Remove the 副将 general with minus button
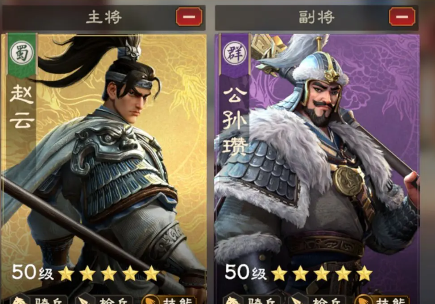The width and height of the screenshot is (435, 304). (402, 16)
